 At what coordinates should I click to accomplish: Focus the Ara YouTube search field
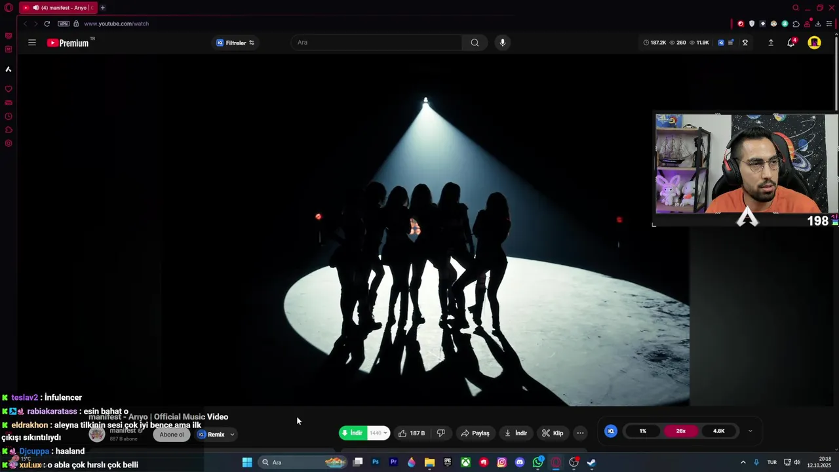(376, 43)
